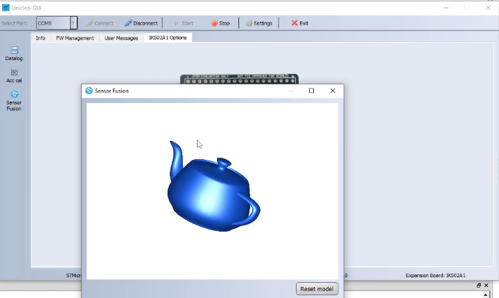The image size is (499, 298).
Task: Stop data streaming with Stop button
Action: pos(220,24)
